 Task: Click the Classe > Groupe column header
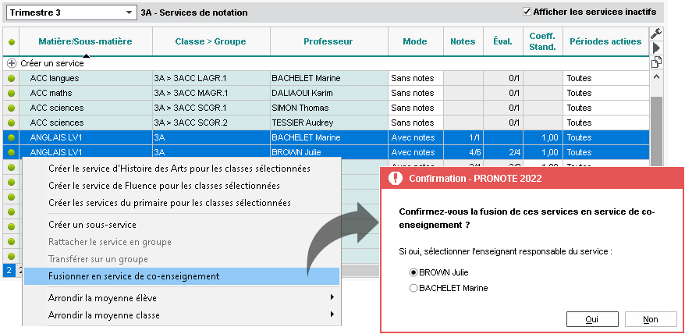pos(211,42)
